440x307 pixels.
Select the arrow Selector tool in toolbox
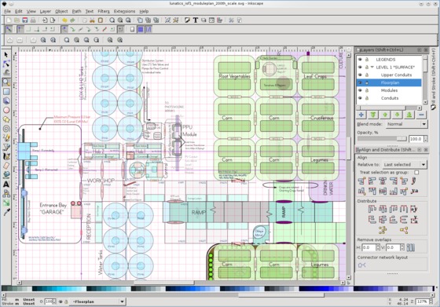coord(6,55)
